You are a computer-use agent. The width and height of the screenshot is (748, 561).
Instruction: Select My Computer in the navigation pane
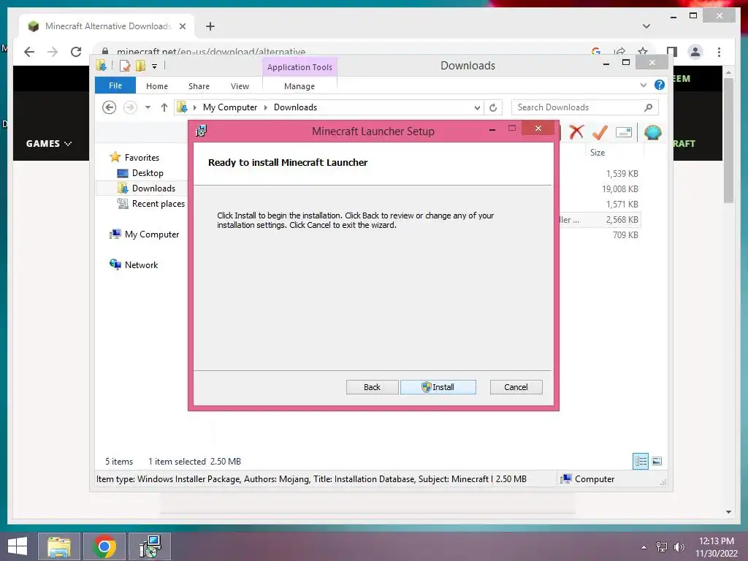click(x=152, y=234)
